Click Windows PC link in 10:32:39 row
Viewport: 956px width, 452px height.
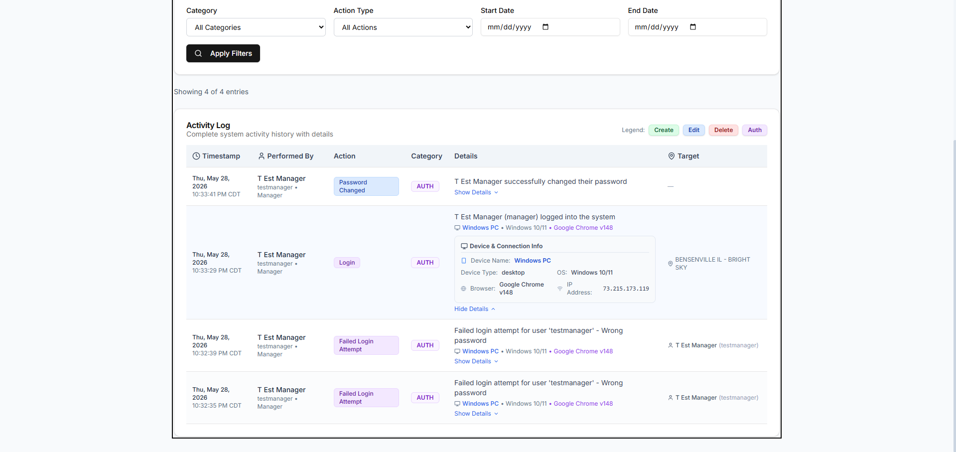(x=480, y=351)
